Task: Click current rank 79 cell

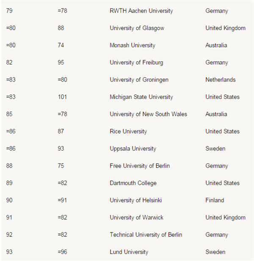Action: click(9, 11)
